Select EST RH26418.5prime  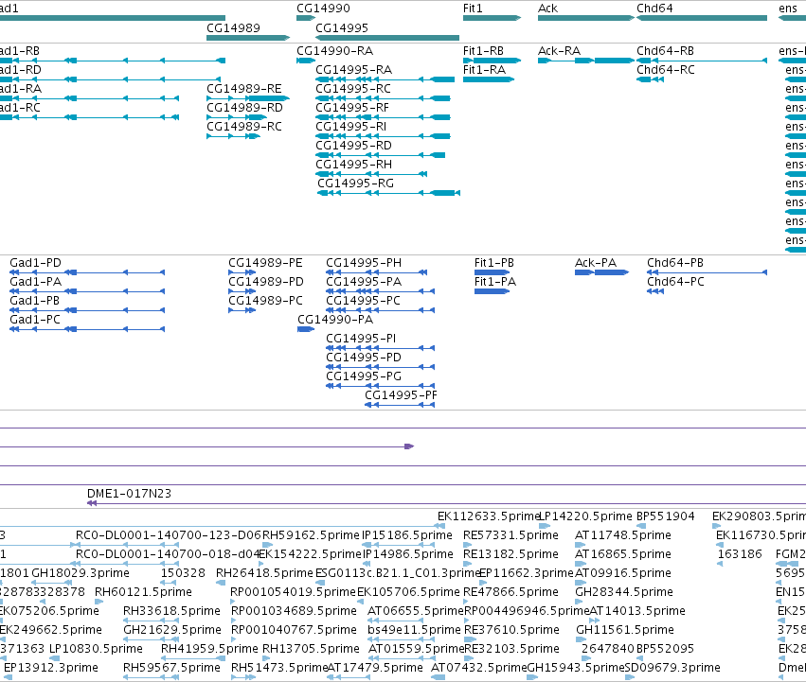265,573
